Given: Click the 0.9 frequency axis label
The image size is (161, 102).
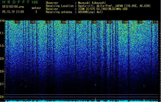Looking at the screenshot, I should (x=2, y=59).
